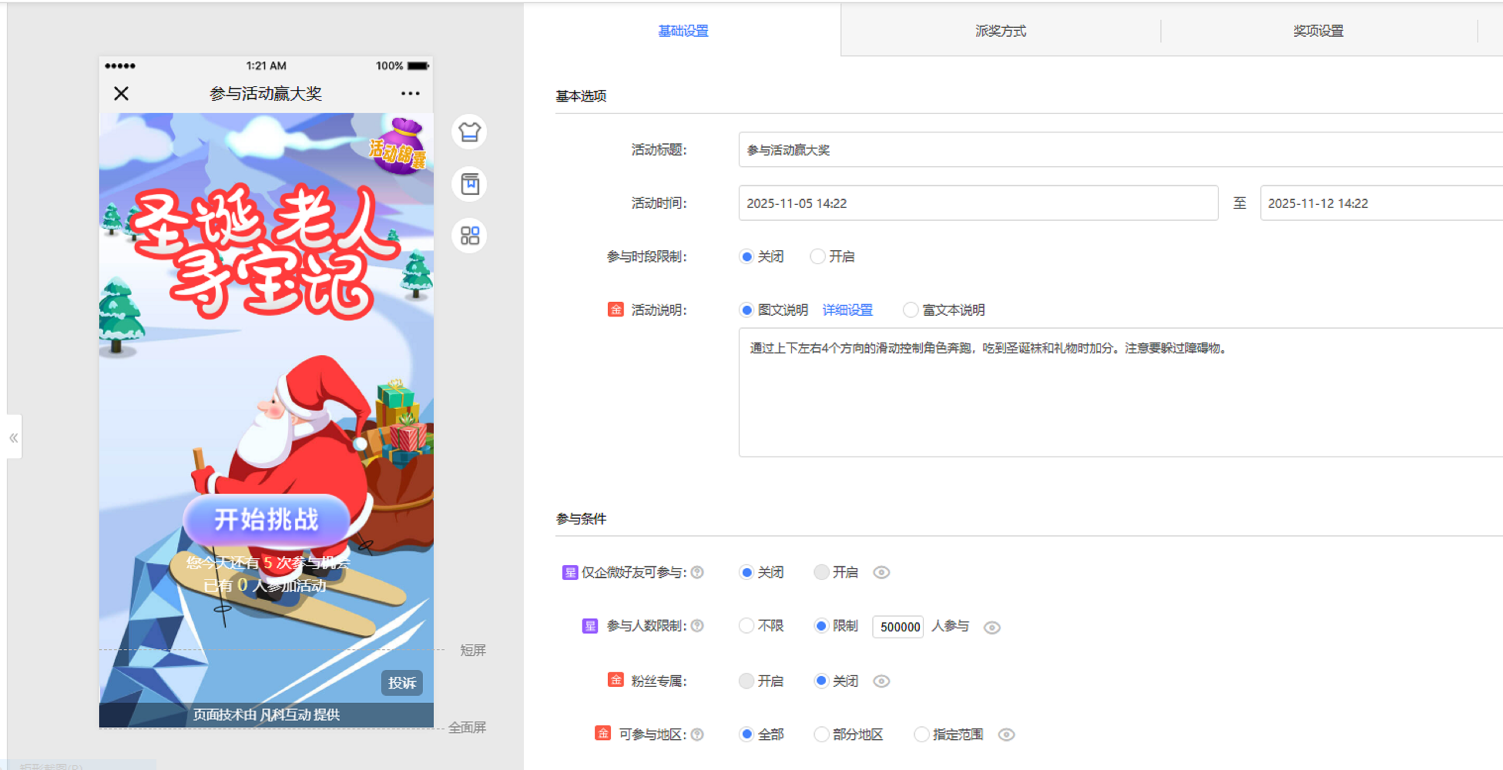The height and width of the screenshot is (770, 1503).
Task: Switch to 奖项设置 tab
Action: pyautogui.click(x=1318, y=31)
